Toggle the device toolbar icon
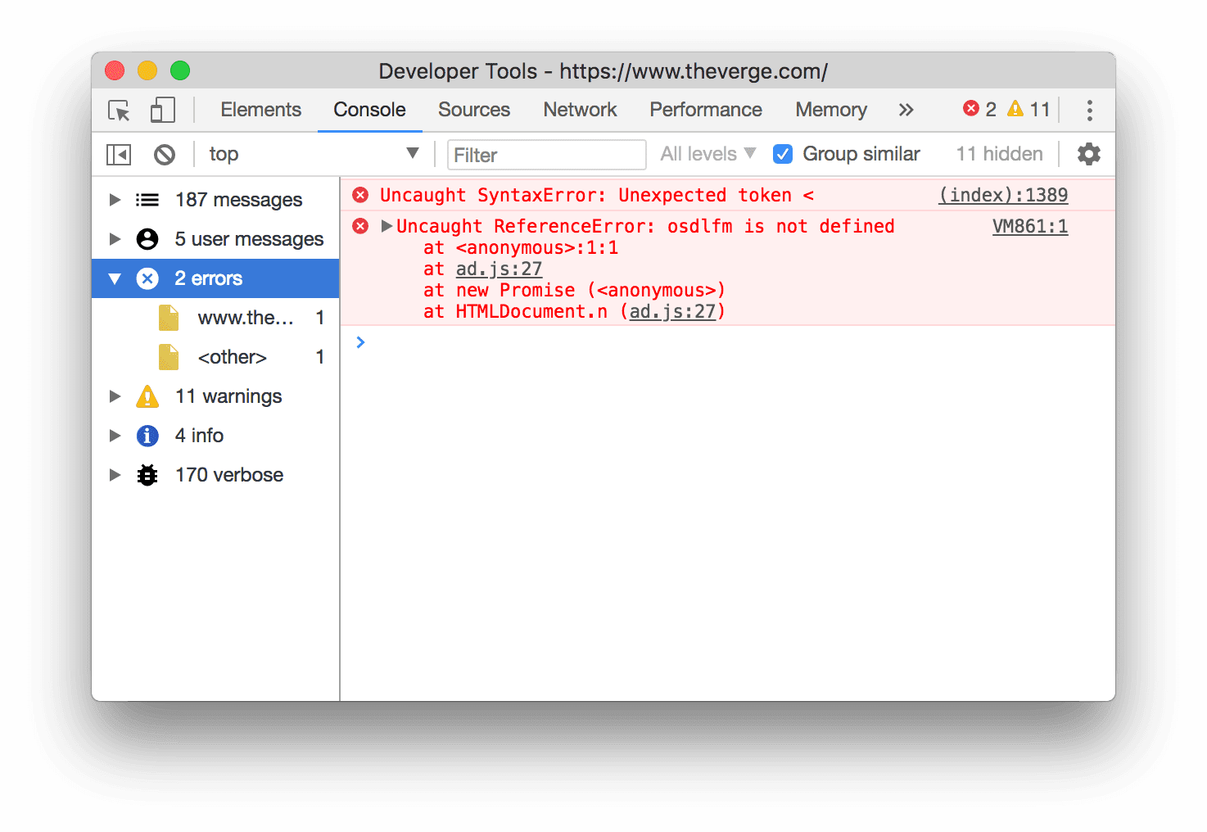 click(161, 110)
